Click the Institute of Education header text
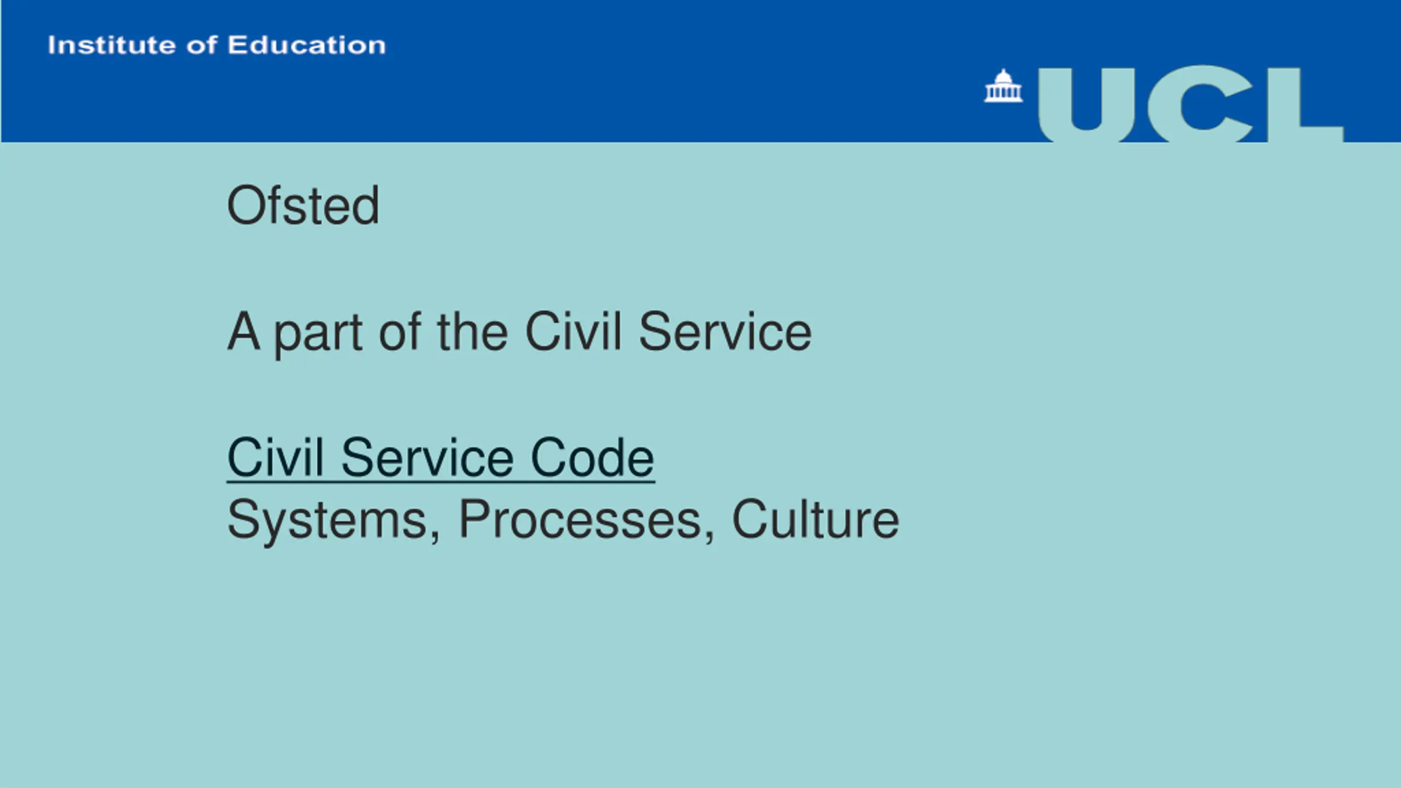Screen dimensions: 1401x788 point(217,45)
